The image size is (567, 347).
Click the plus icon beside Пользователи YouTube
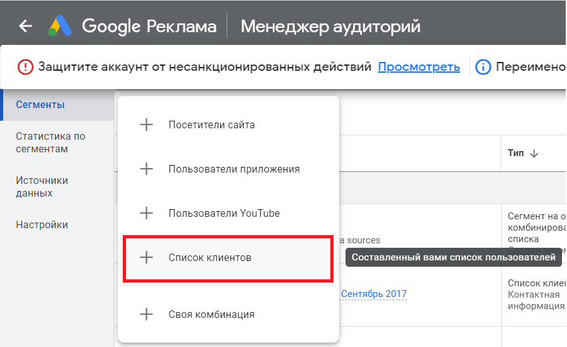click(146, 213)
